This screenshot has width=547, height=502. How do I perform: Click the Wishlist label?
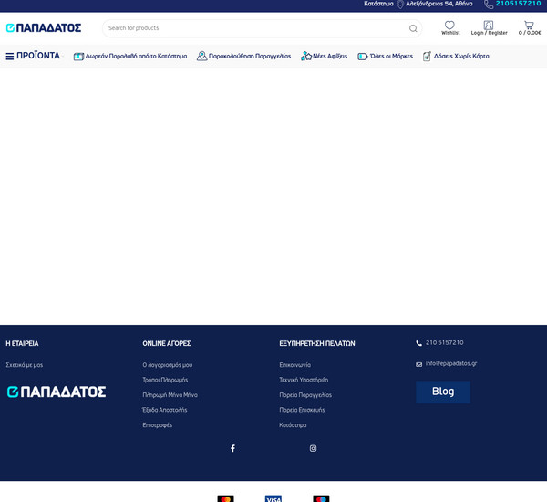(450, 33)
